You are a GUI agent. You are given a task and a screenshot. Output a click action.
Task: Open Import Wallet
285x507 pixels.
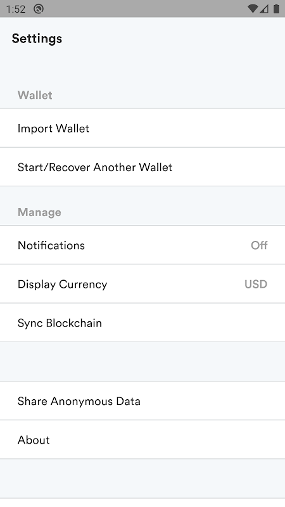(x=142, y=128)
